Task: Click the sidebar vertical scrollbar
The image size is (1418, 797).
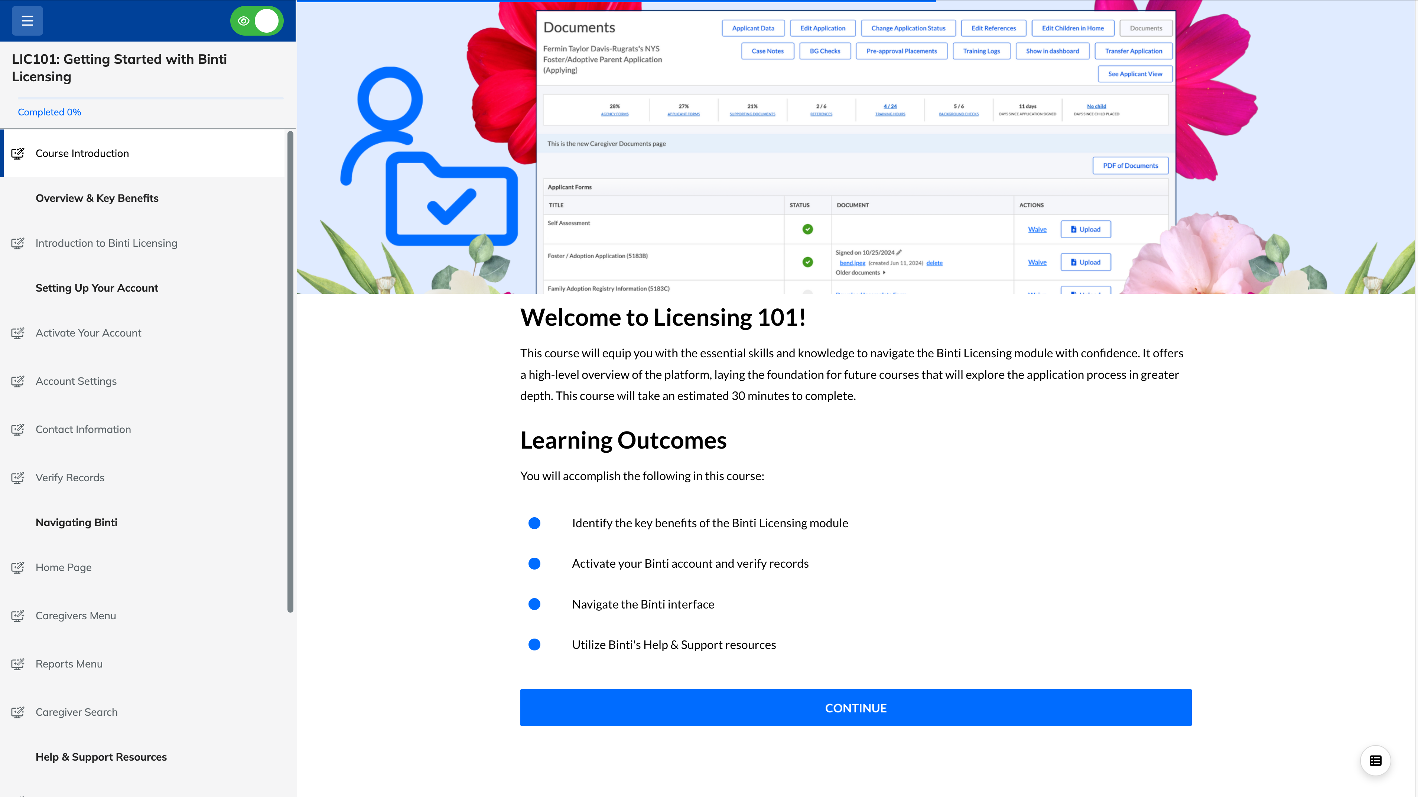Action: [x=291, y=371]
